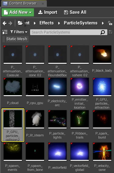Click the P_black_body asset name

click(x=102, y=70)
